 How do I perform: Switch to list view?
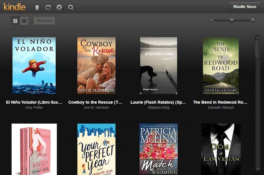[24, 21]
